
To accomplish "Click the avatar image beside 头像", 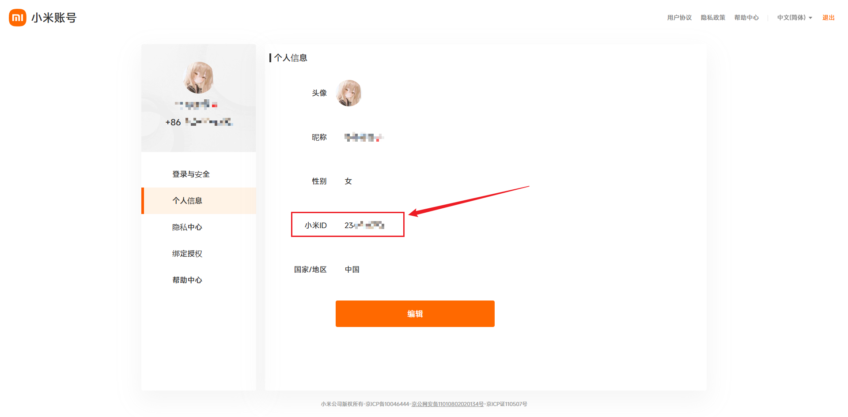I will click(349, 93).
